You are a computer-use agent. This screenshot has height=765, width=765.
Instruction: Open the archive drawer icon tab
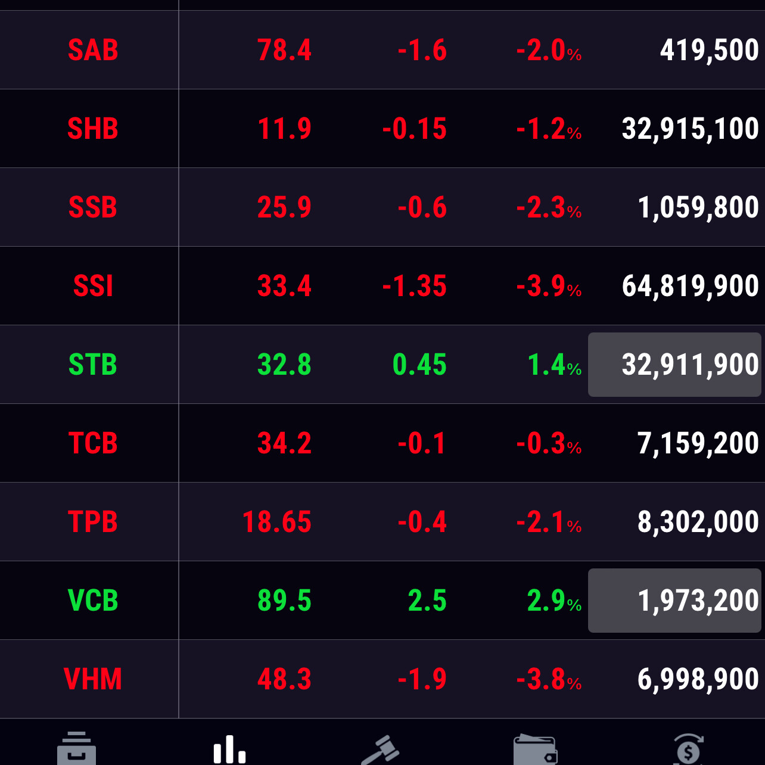76,748
